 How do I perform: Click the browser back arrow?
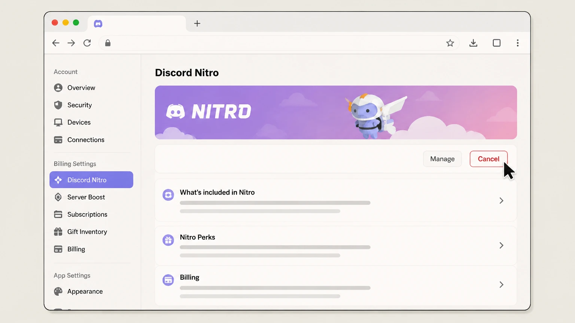coord(56,43)
